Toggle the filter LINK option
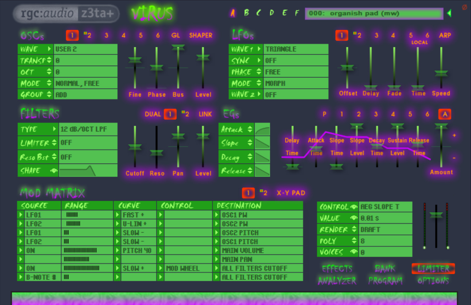 (x=205, y=114)
